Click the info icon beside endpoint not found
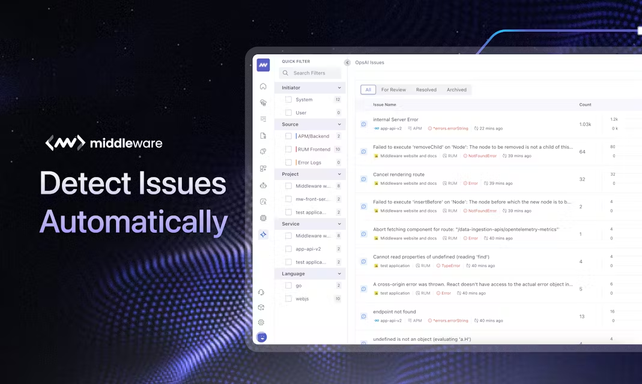Image resolution: width=642 pixels, height=384 pixels. [363, 316]
